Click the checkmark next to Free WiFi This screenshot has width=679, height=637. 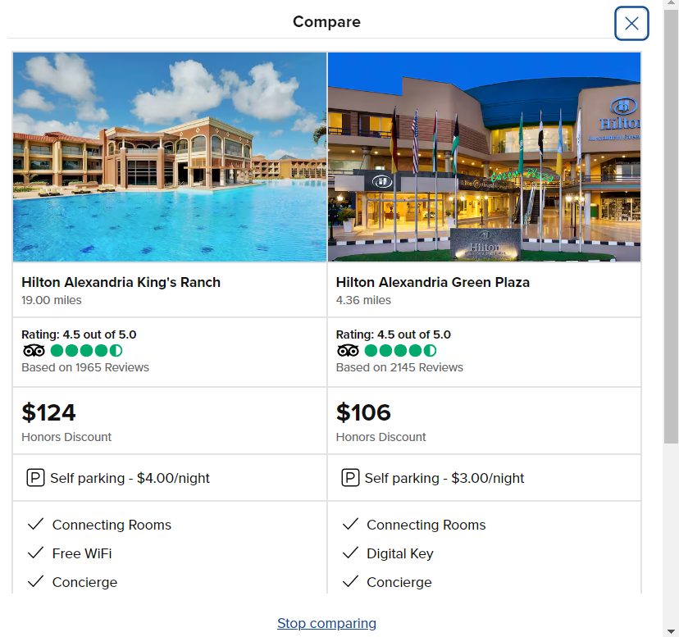(35, 553)
